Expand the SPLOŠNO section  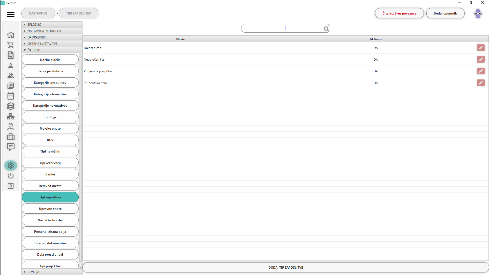(x=52, y=24)
